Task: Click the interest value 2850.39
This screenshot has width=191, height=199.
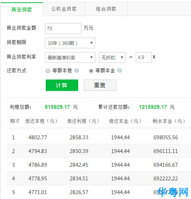Action: (x=79, y=151)
